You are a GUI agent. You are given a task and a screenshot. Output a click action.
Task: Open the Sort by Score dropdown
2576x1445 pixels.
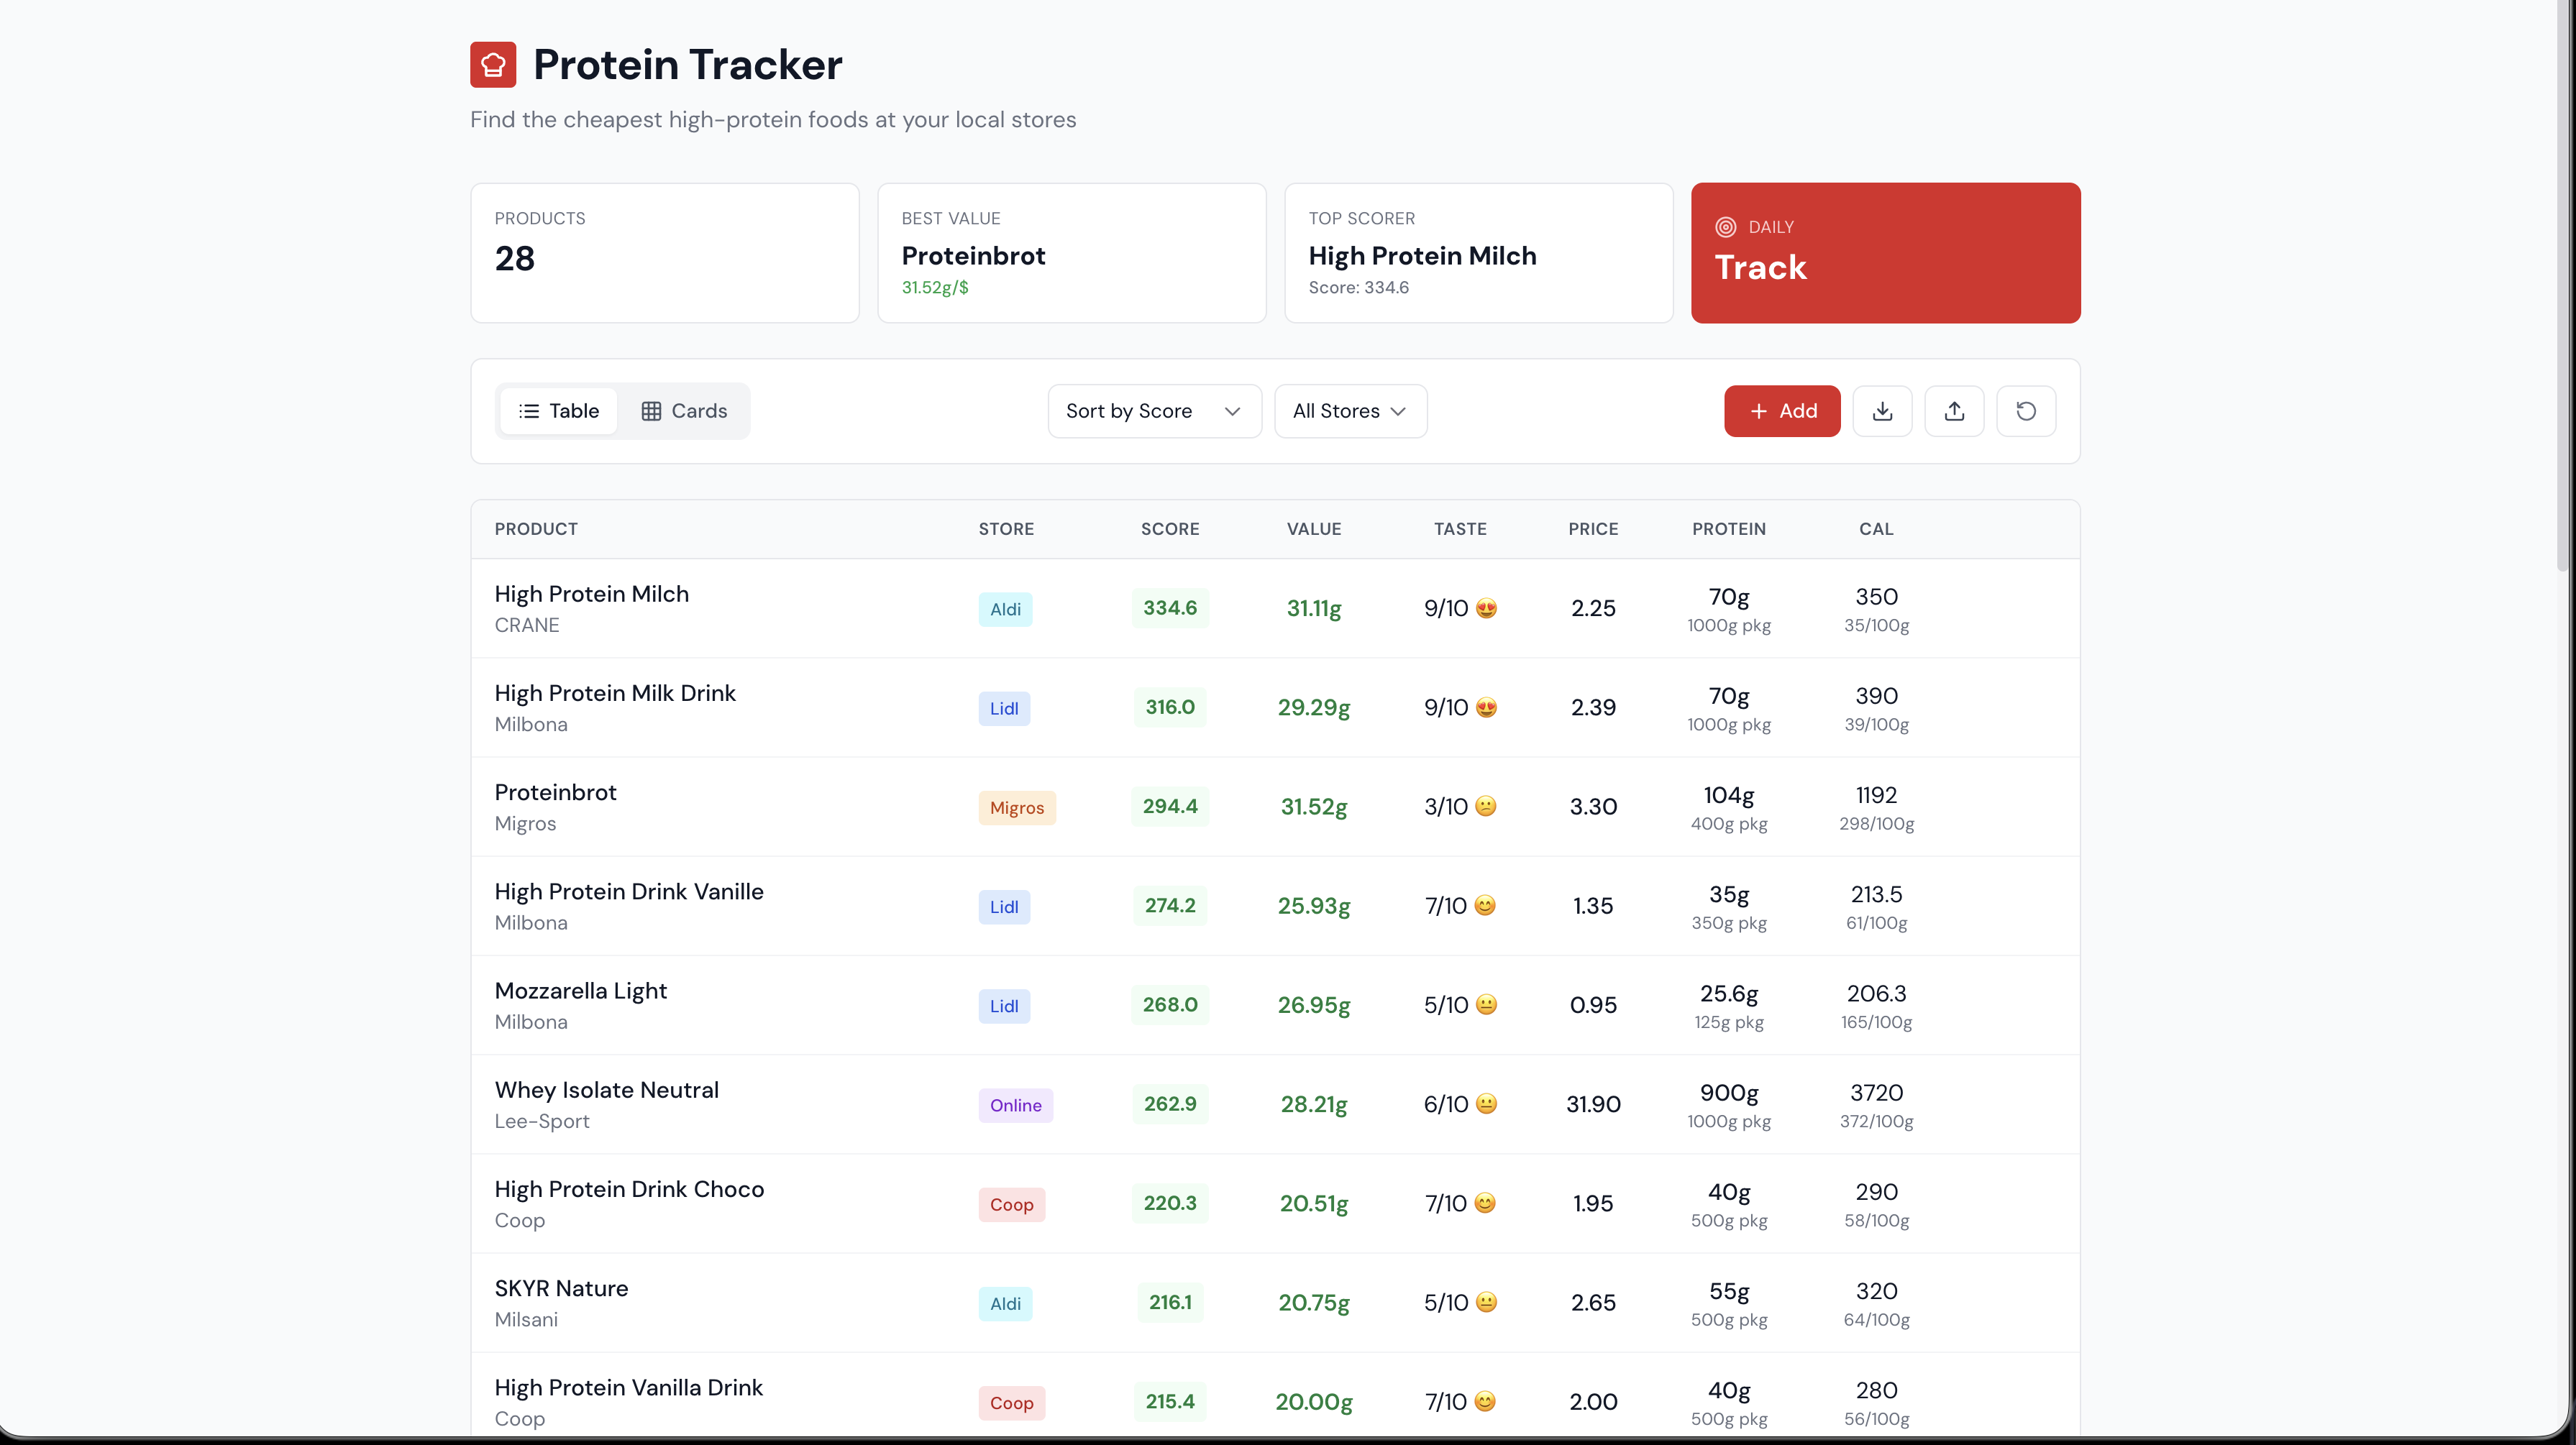tap(1154, 411)
